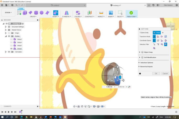Click the Select tool icon
The width and height of the screenshot is (179, 119).
[x=120, y=13]
